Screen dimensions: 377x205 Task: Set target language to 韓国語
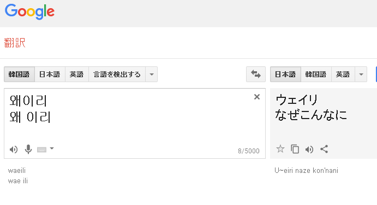click(316, 74)
